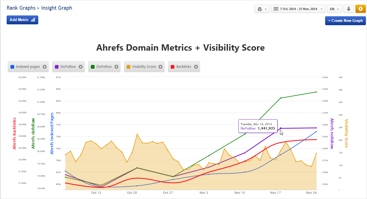Click the Ahrefs Backlinks axis label
Image resolution: width=367 pixels, height=199 pixels.
14,133
